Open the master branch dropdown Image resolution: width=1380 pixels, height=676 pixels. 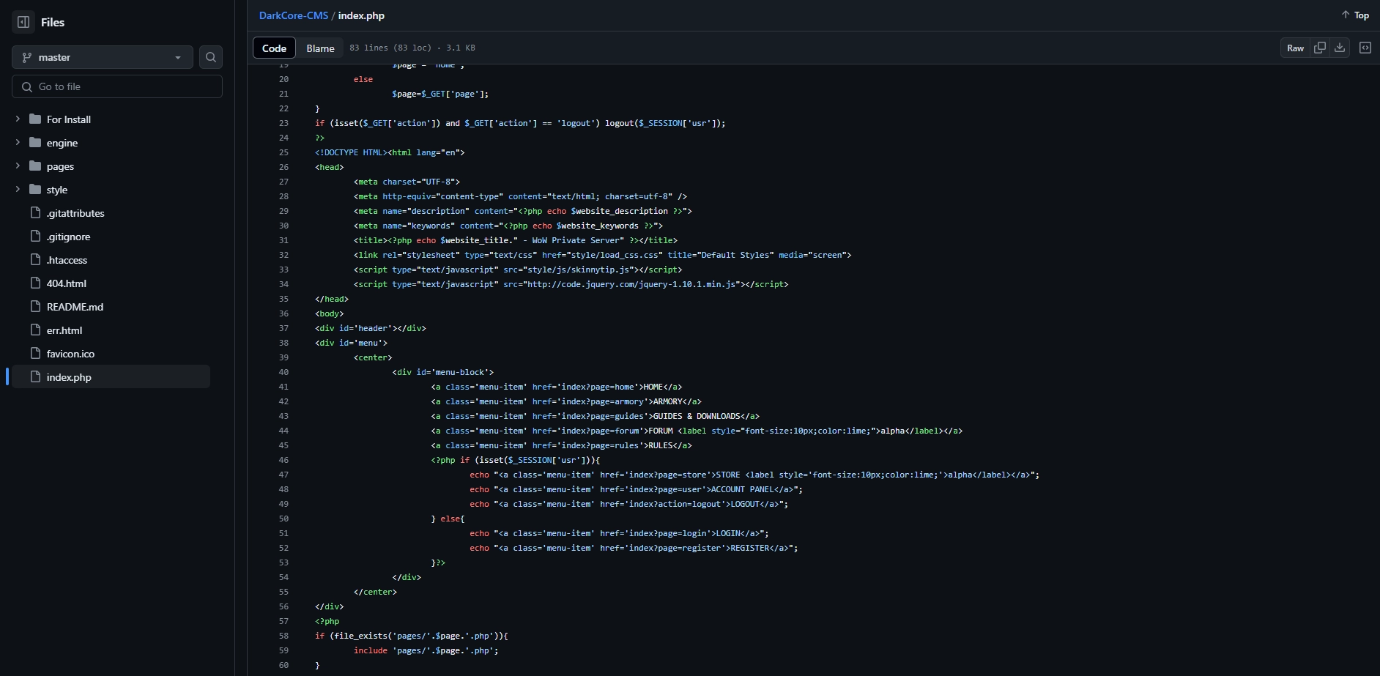[x=102, y=57]
